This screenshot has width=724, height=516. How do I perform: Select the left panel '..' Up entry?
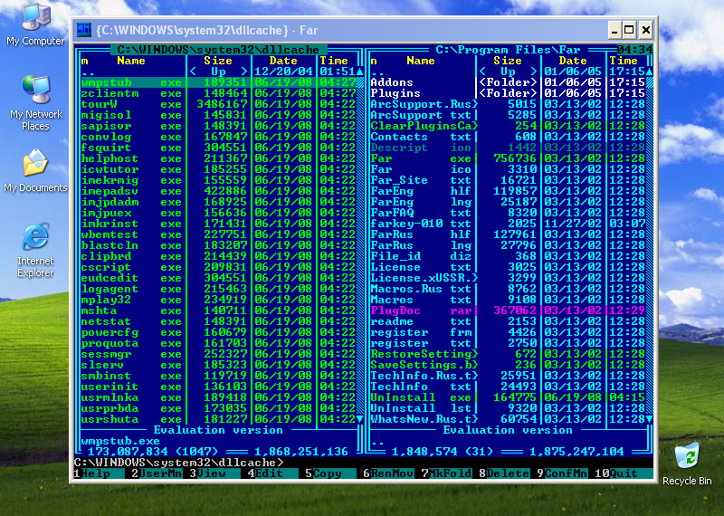click(218, 72)
